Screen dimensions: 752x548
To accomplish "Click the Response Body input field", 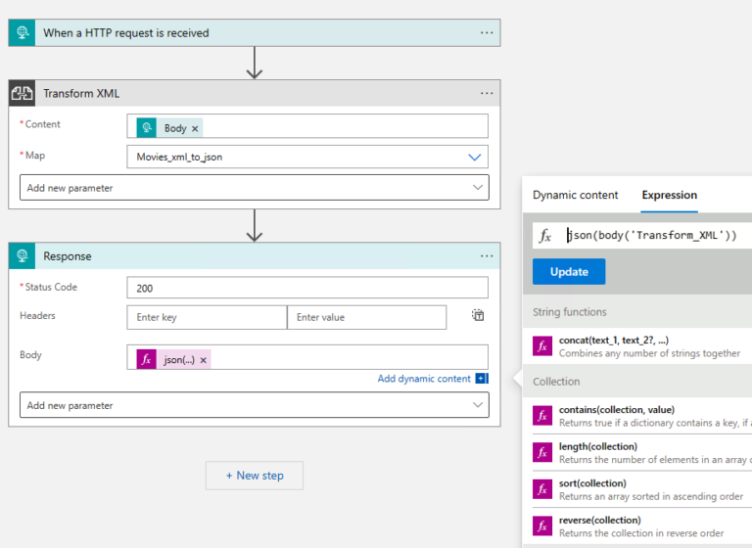I will [x=307, y=357].
